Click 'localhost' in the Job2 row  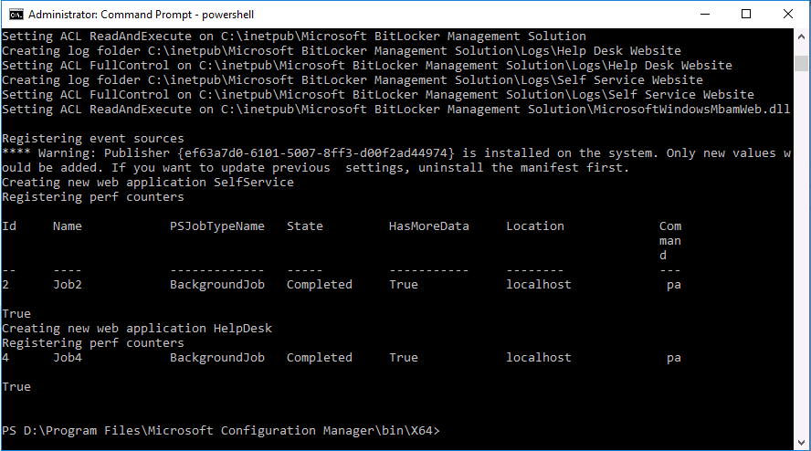tap(539, 285)
